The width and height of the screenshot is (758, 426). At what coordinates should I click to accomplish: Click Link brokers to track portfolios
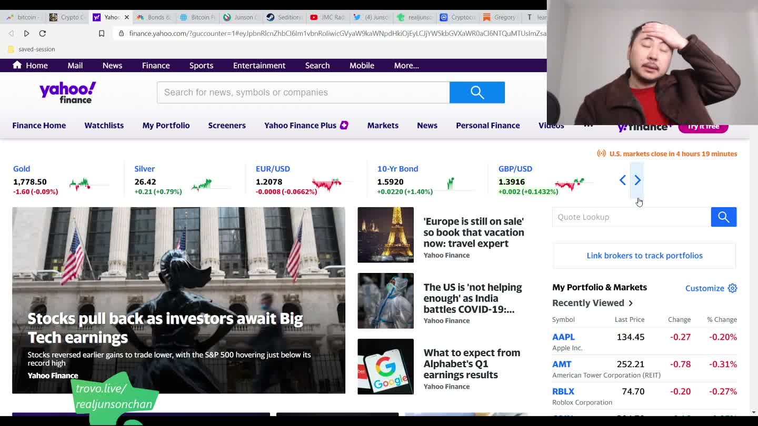(x=644, y=256)
